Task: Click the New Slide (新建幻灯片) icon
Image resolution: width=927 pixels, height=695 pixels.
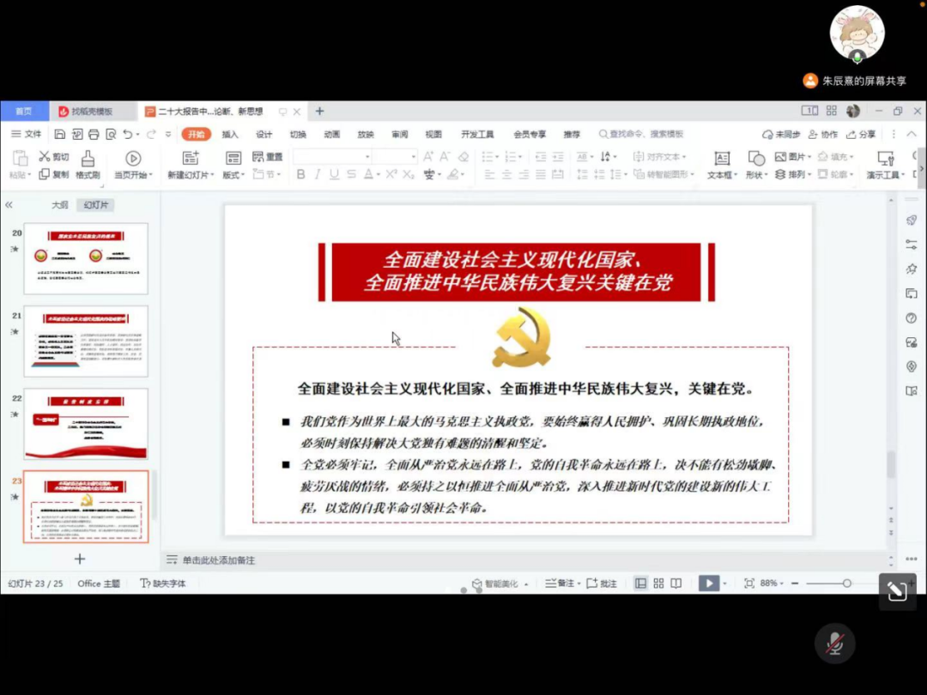Action: pos(191,158)
